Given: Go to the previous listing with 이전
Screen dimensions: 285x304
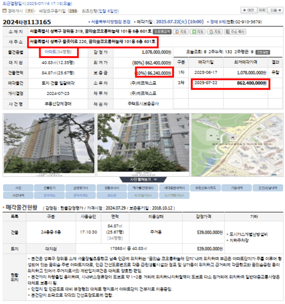Looking at the screenshot, I should point(248,10).
